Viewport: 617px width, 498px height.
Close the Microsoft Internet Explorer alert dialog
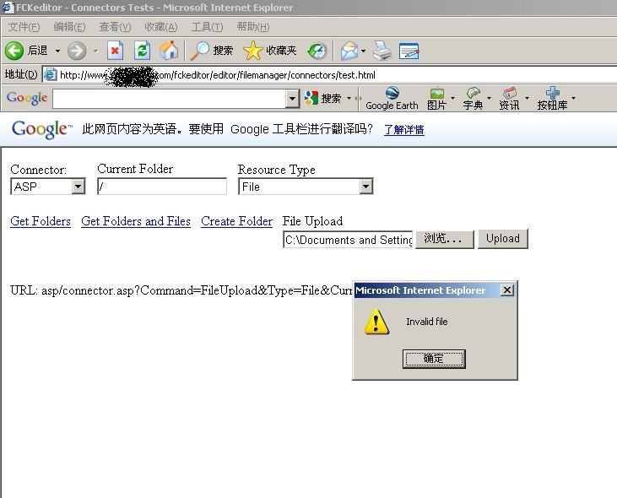click(x=507, y=290)
